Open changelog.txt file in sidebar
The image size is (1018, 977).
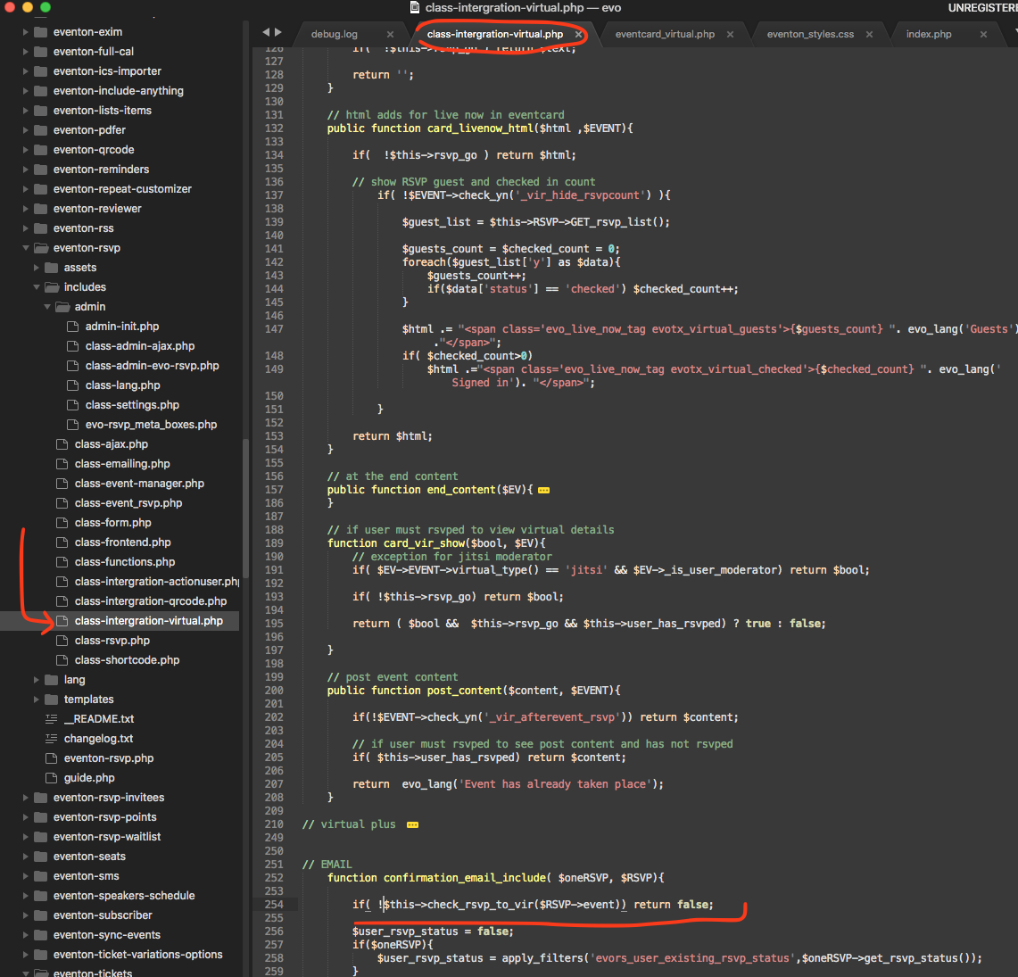pos(98,739)
